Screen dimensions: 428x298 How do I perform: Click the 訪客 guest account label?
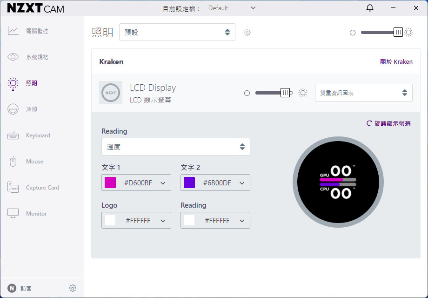[26, 288]
